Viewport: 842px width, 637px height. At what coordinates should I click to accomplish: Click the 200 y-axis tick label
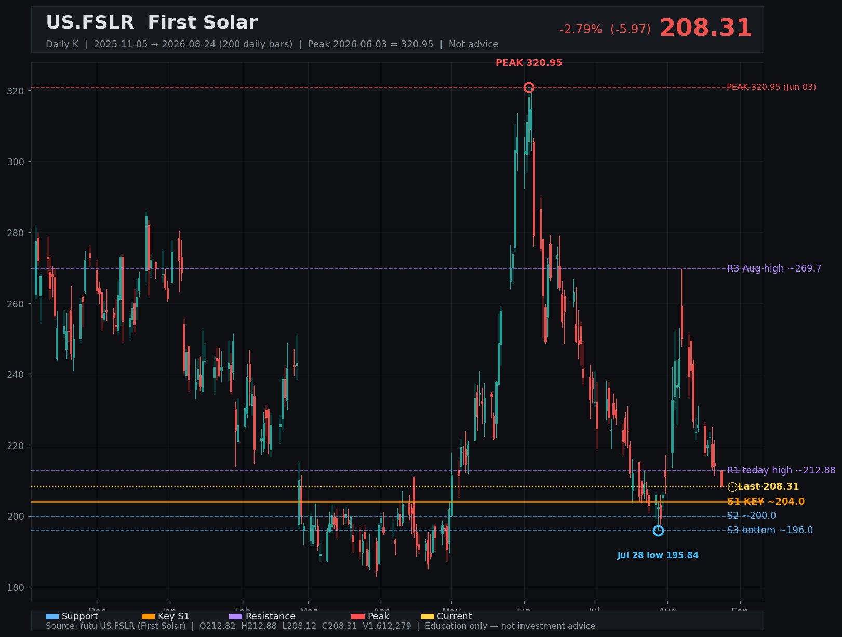[17, 517]
